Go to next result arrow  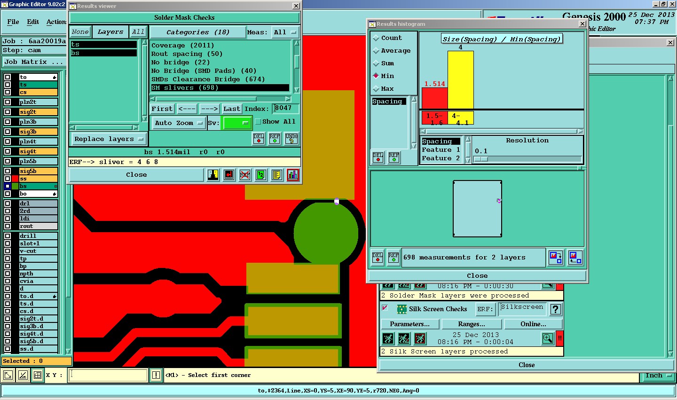[210, 109]
